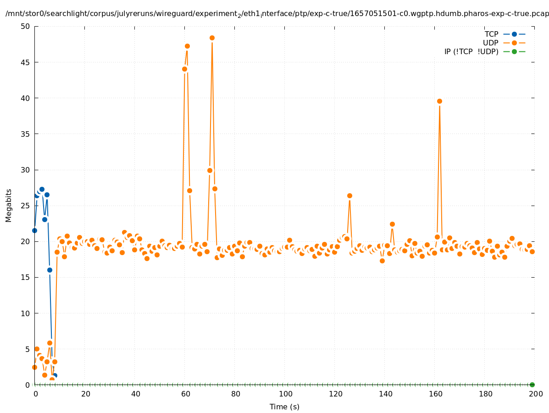Screen dimensions: 549x413
Task: Click UDP spike point near 160 seconds
Action: click(439, 101)
